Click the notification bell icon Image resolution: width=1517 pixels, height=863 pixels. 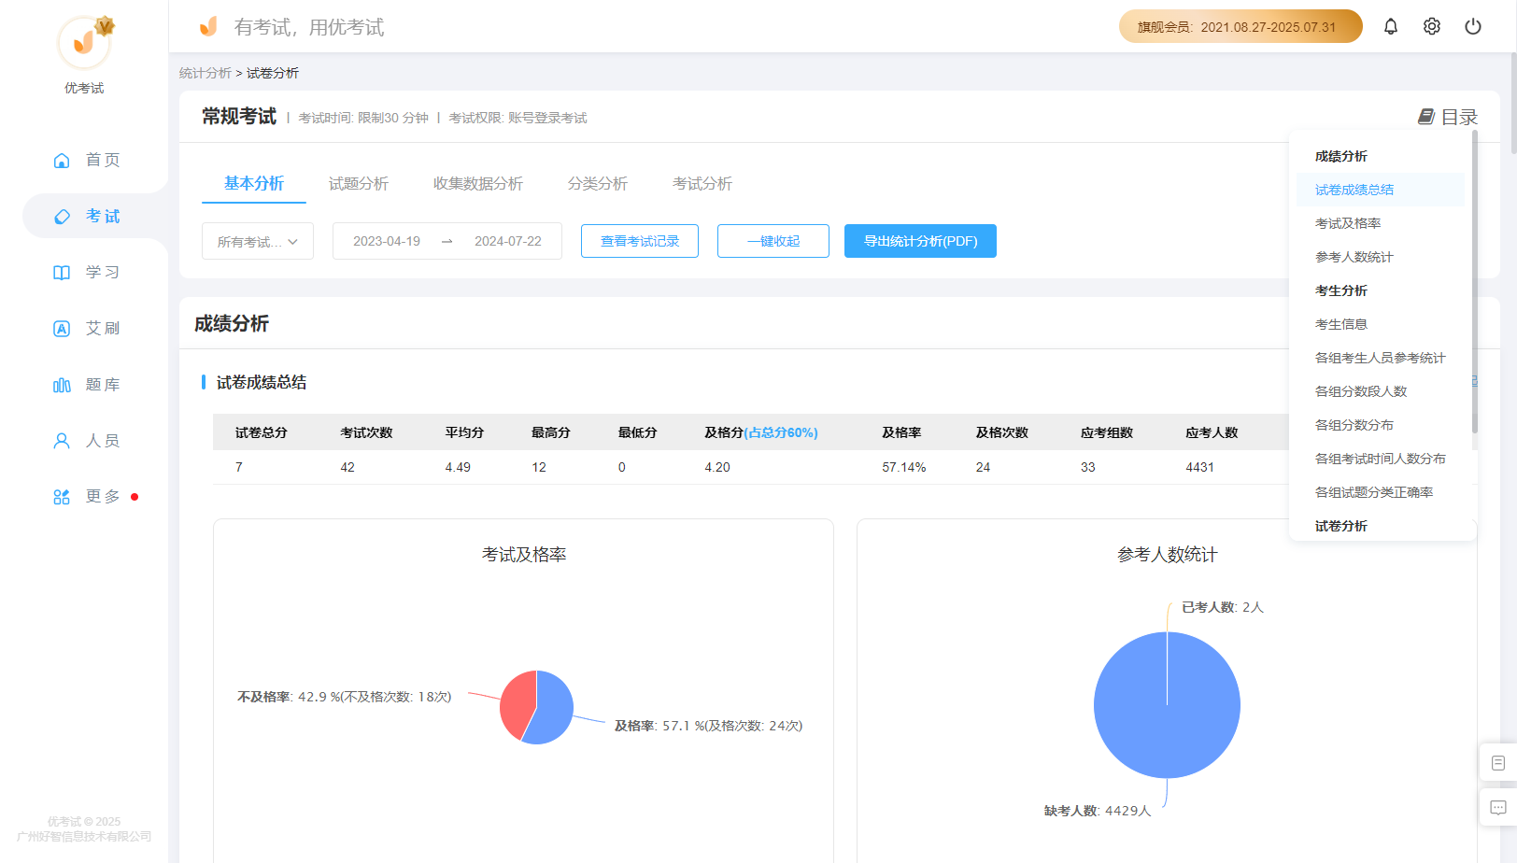pyautogui.click(x=1391, y=26)
